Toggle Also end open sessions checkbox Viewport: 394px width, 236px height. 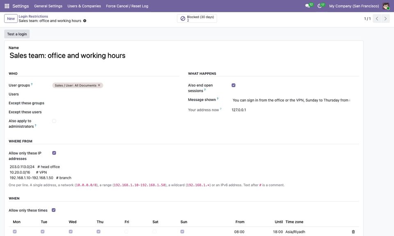(234, 85)
